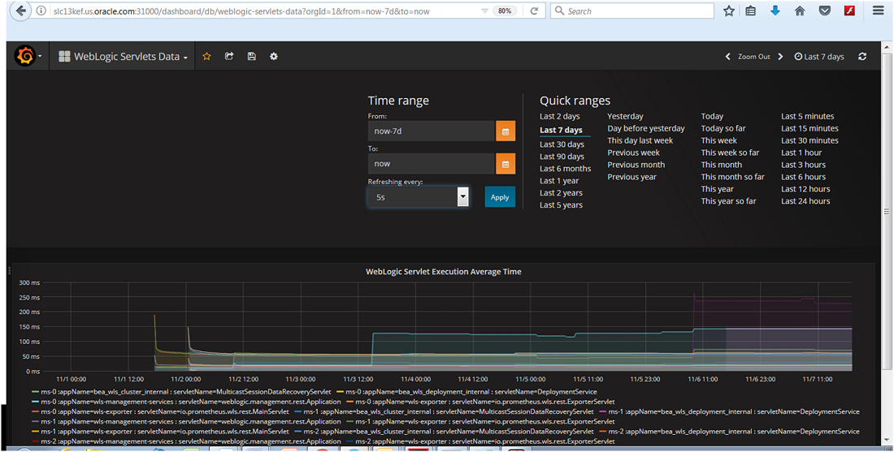Star the dashboard as favorite
The image size is (894, 452).
207,57
